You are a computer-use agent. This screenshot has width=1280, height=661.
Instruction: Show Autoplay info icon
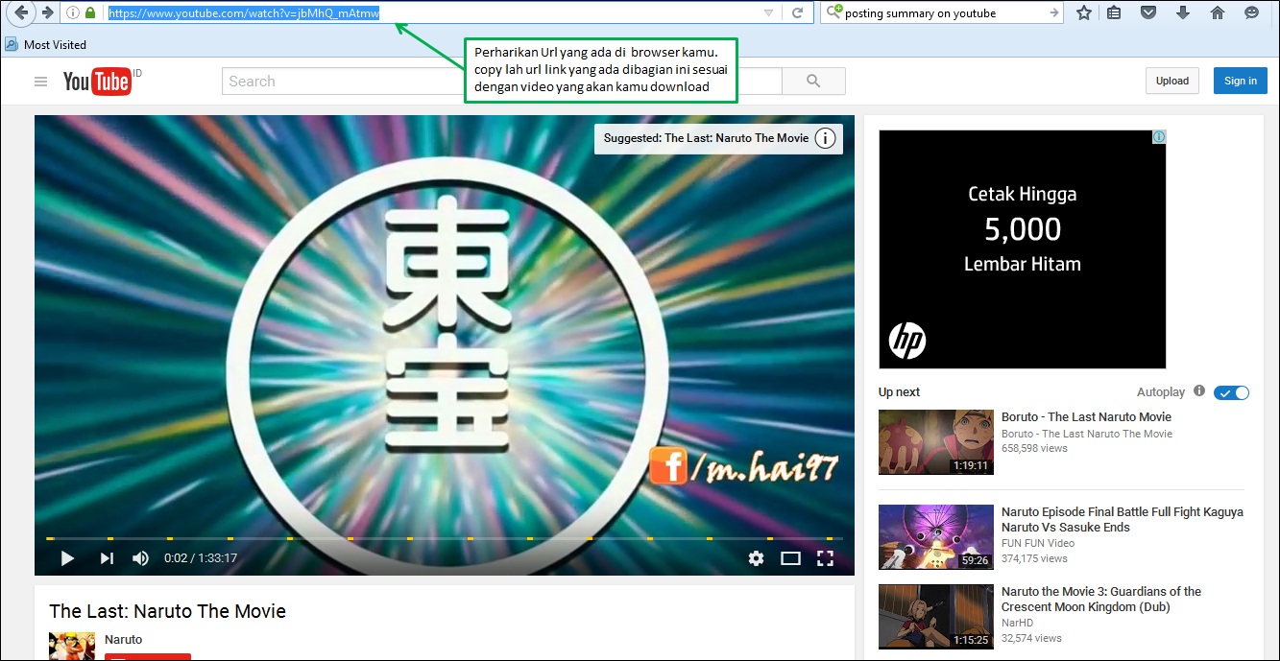point(1199,391)
